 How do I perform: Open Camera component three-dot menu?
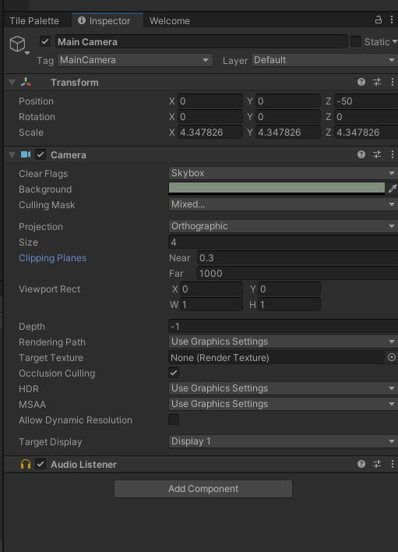click(393, 154)
